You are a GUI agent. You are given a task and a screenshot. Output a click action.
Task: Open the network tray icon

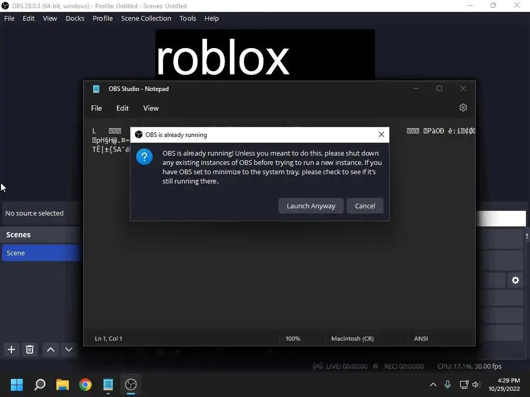(x=464, y=385)
